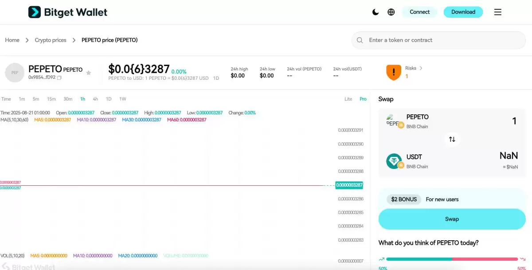This screenshot has height=270, width=532.
Task: Swap token direction with arrows icon
Action: click(452, 139)
